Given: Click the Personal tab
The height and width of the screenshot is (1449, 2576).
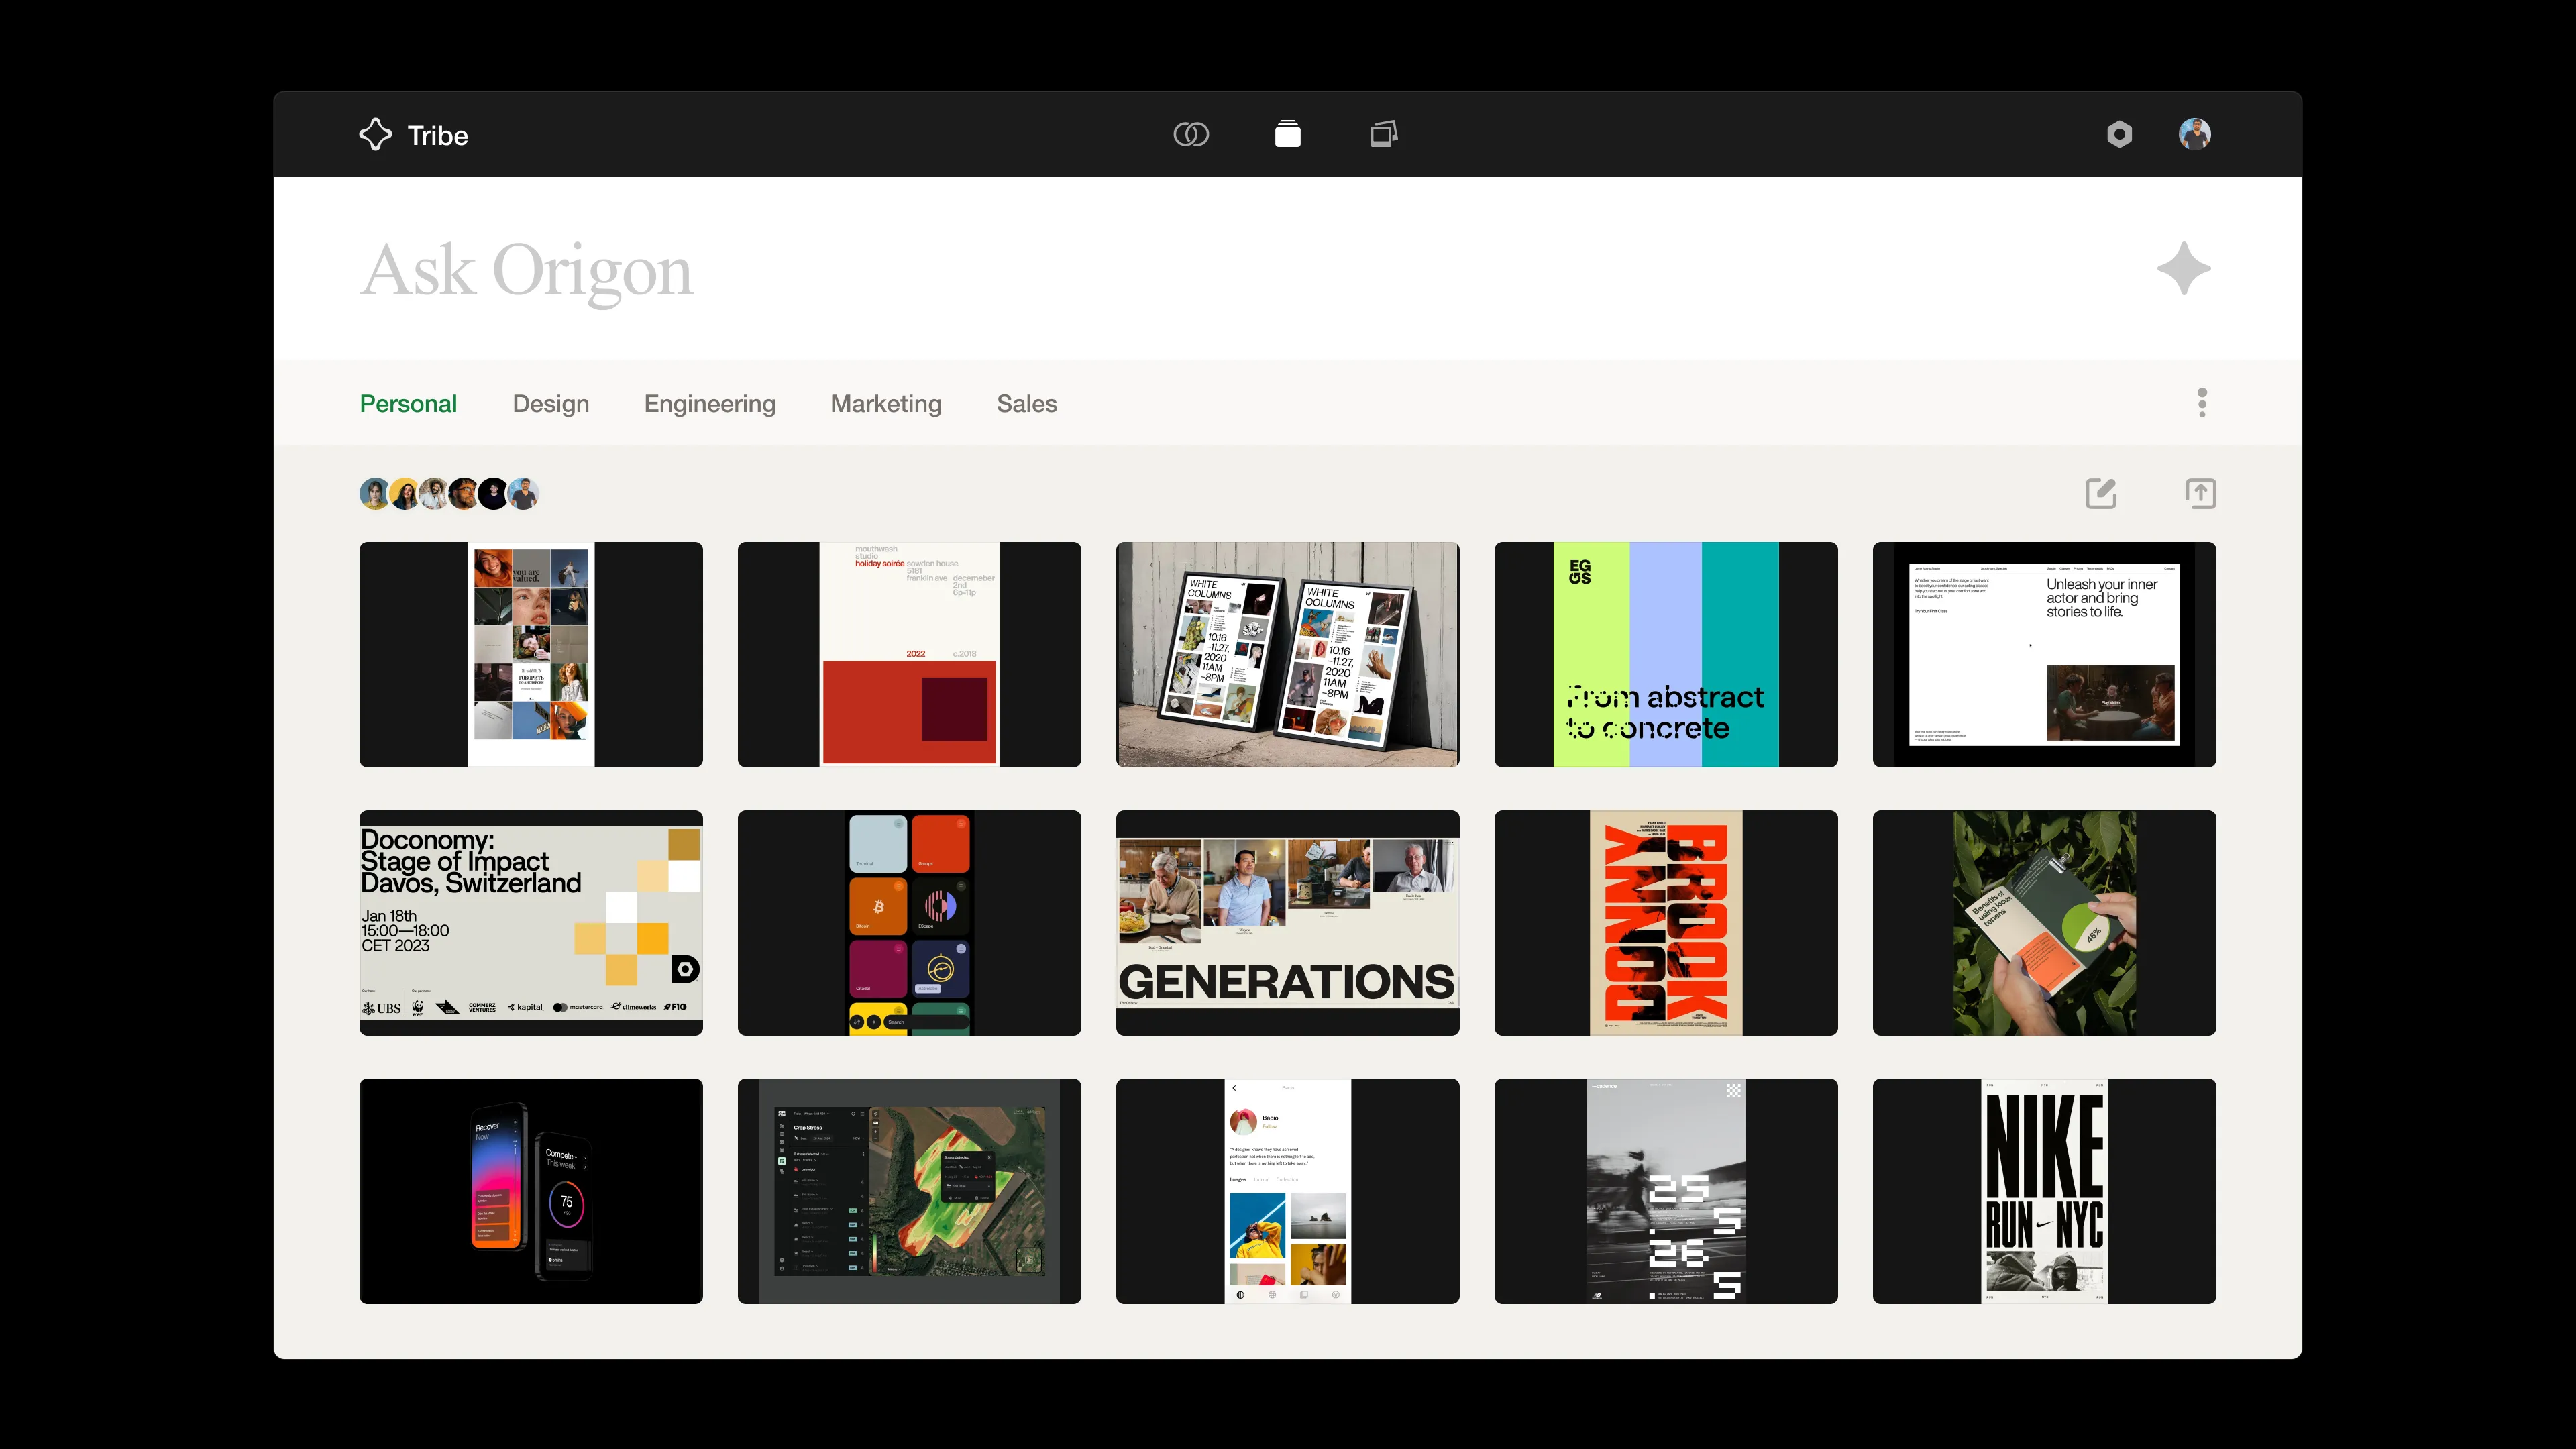Looking at the screenshot, I should point(408,404).
